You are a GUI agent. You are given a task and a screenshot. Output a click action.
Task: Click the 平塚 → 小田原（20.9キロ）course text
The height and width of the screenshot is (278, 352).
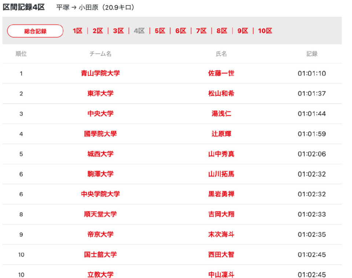click(95, 7)
